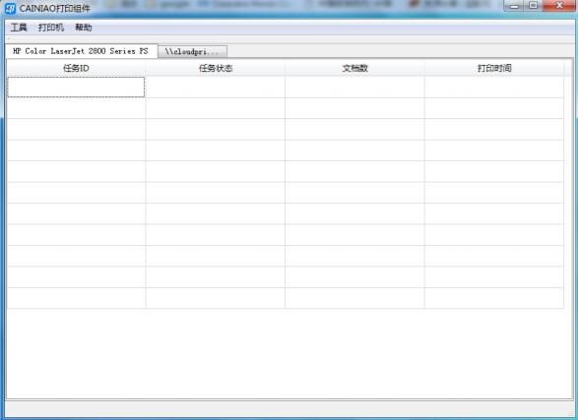Select the first row cell under 文档数
Image resolution: width=578 pixels, height=420 pixels.
pyautogui.click(x=354, y=88)
